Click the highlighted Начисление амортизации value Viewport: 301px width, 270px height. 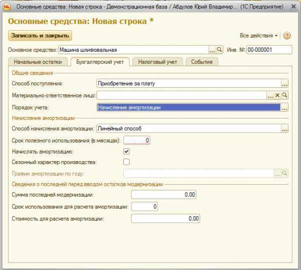(189, 107)
